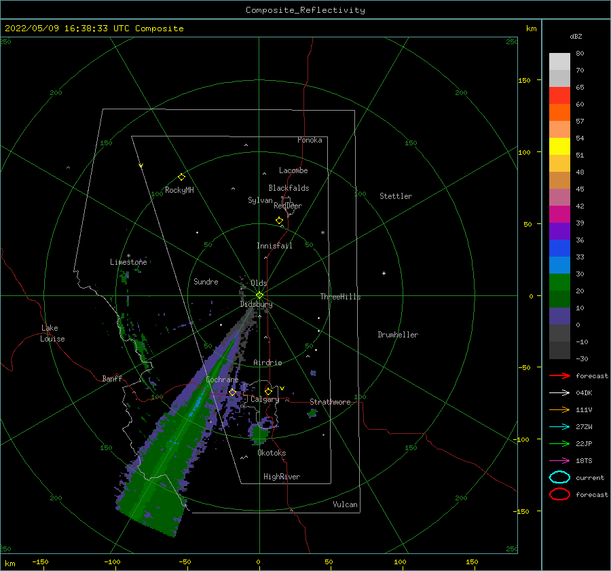Click the 'RockyMH' label
Image resolution: width=611 pixels, height=571 pixels.
(179, 190)
